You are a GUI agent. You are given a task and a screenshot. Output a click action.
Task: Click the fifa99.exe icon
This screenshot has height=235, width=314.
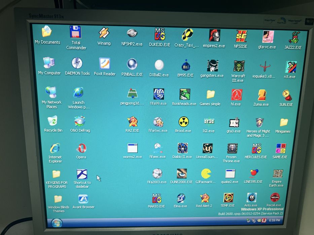pyautogui.click(x=159, y=94)
